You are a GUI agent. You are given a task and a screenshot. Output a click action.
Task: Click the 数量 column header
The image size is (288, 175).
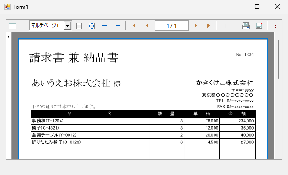(166, 114)
